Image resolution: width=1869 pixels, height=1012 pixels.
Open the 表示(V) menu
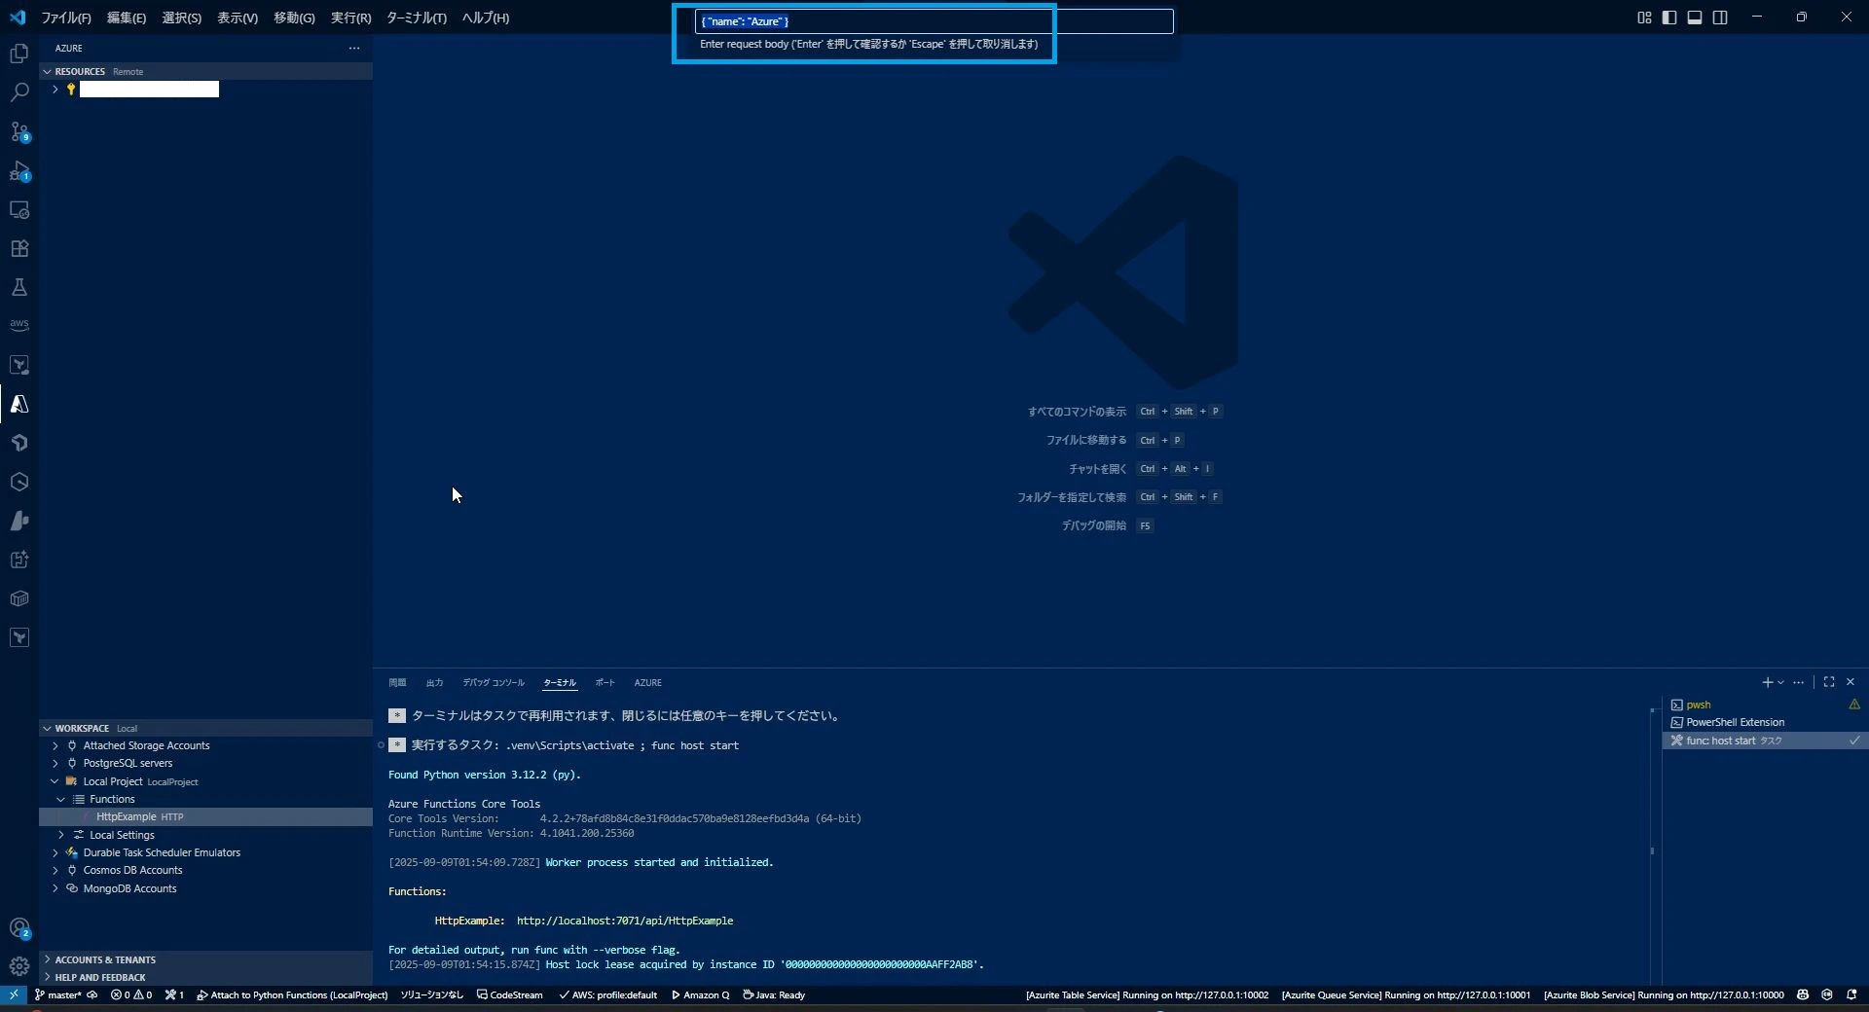coord(238,18)
